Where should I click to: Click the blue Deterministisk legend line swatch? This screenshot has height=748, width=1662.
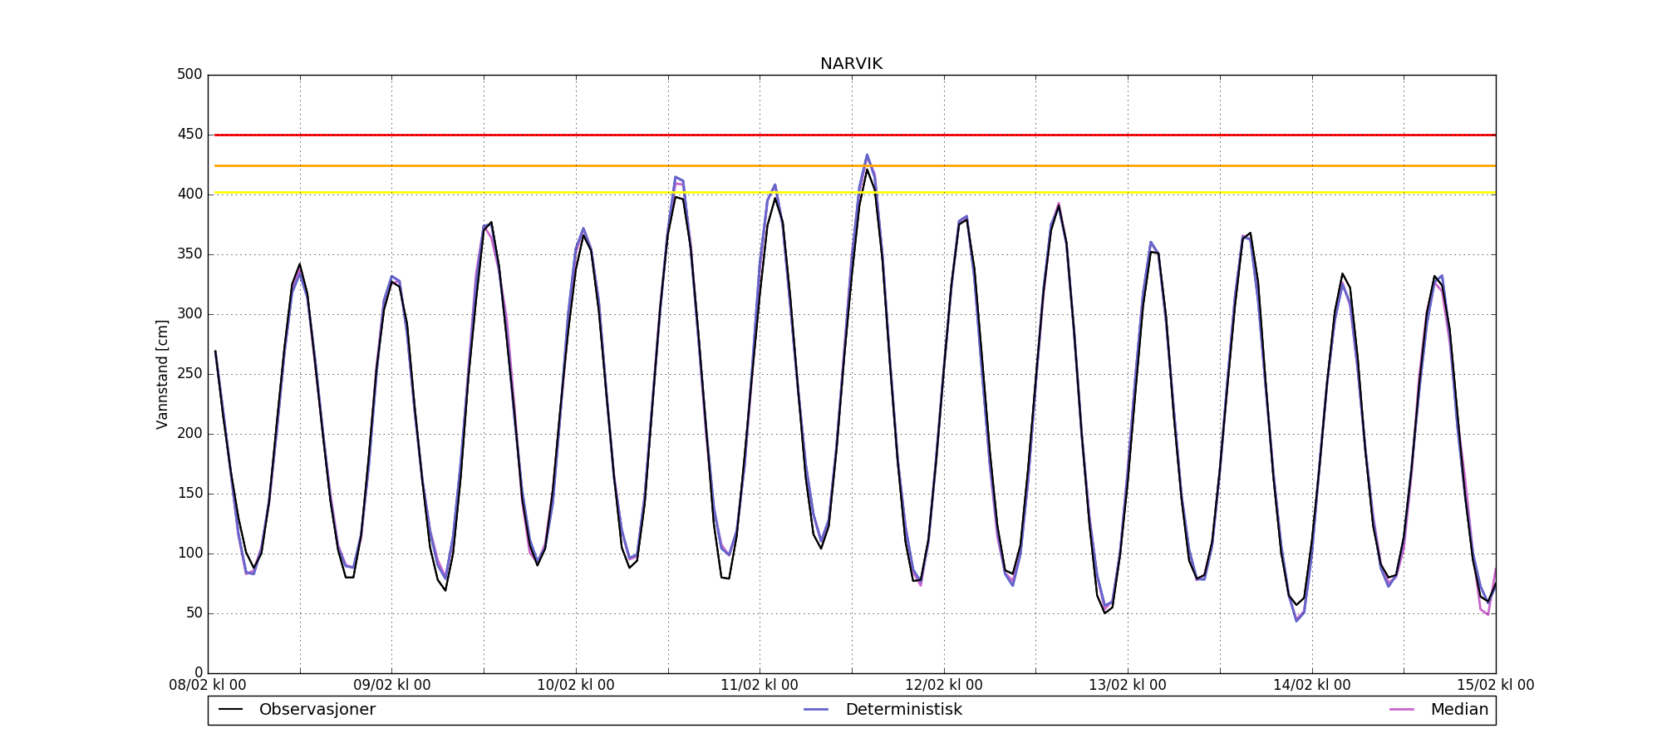click(x=817, y=710)
